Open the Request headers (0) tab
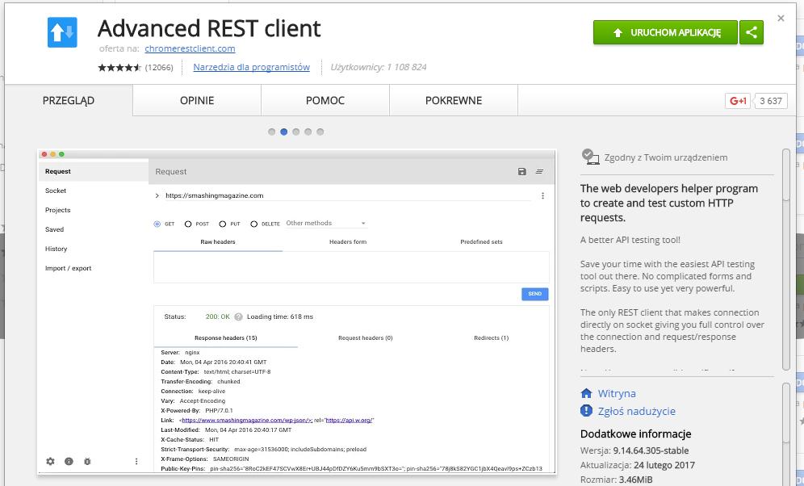 tap(366, 337)
